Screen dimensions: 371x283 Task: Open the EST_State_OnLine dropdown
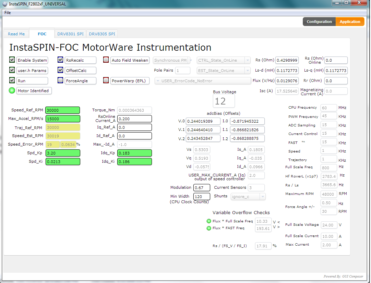(223, 71)
